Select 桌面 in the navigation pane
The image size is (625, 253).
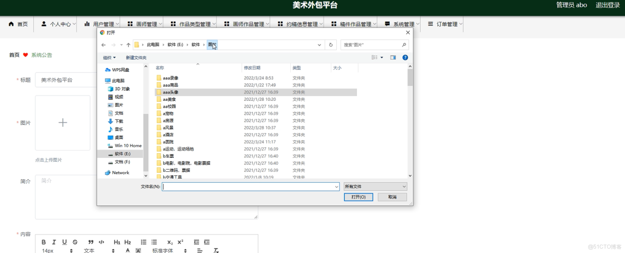coord(119,137)
